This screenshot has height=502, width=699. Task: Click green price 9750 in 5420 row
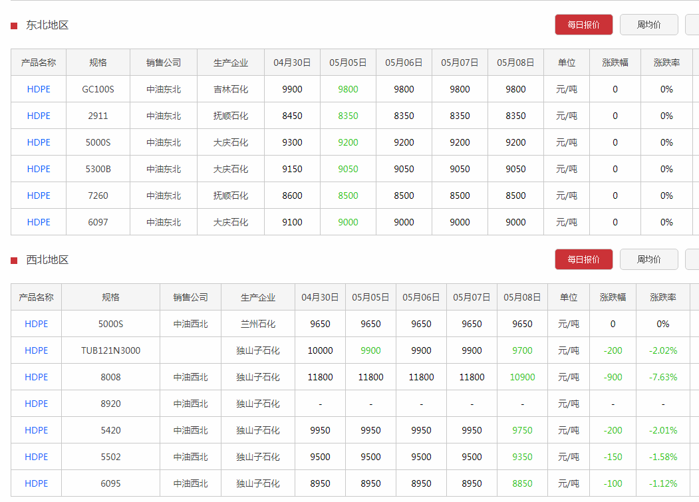(x=523, y=430)
